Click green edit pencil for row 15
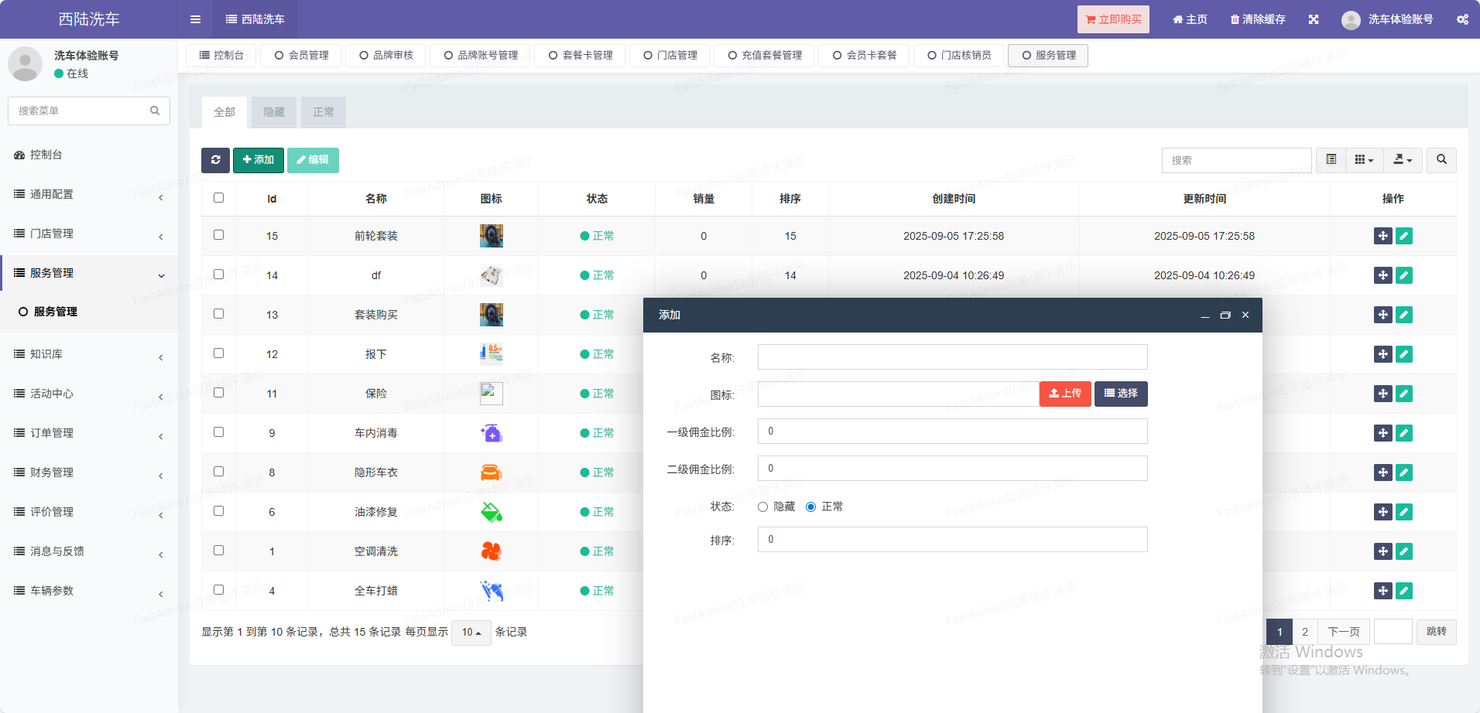This screenshot has height=713, width=1480. pyautogui.click(x=1404, y=236)
